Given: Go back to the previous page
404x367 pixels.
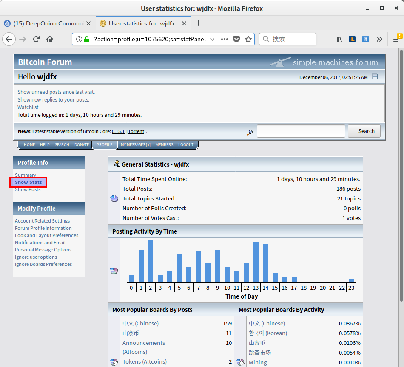Looking at the screenshot, I should point(9,39).
